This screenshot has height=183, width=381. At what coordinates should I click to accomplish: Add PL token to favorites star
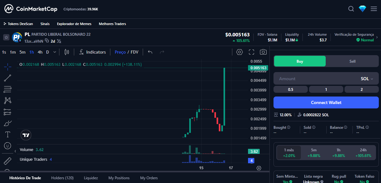[x=6, y=37]
